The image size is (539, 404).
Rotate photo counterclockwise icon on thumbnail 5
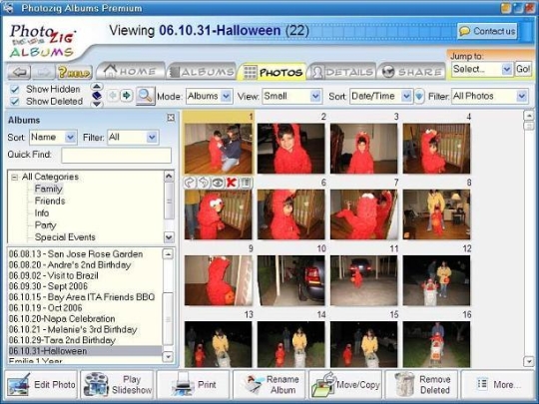tap(204, 183)
